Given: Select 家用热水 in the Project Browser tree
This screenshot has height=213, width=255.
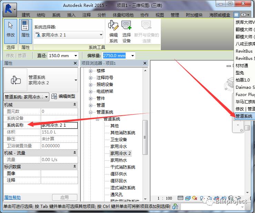Looking at the screenshot, I should point(119,160).
